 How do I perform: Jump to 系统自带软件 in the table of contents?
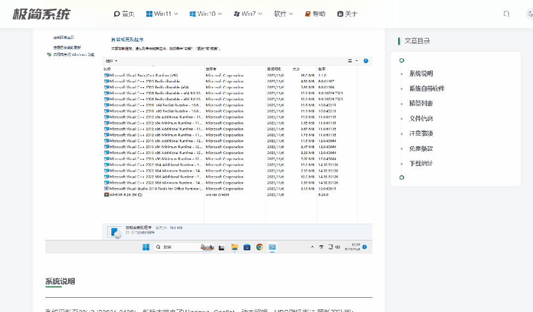point(427,89)
